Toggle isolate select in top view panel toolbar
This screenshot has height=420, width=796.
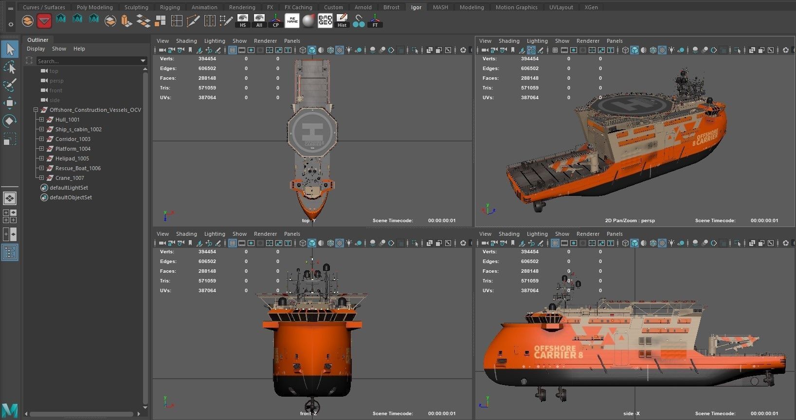coord(415,50)
